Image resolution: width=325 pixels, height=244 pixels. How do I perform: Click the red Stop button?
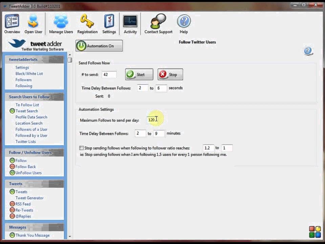pos(170,75)
